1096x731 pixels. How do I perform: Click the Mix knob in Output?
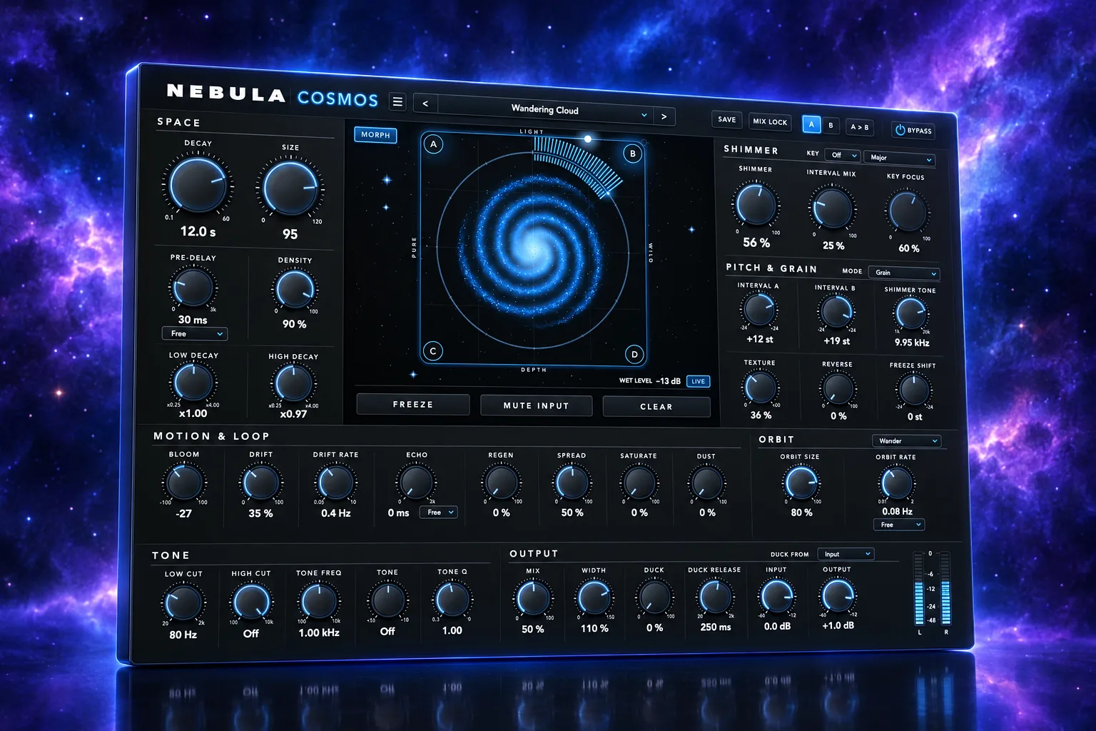(533, 598)
